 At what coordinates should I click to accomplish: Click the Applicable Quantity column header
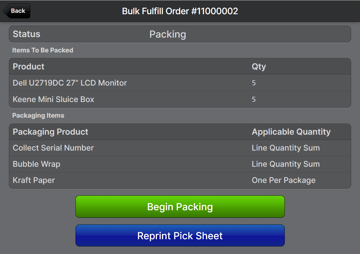(291, 132)
